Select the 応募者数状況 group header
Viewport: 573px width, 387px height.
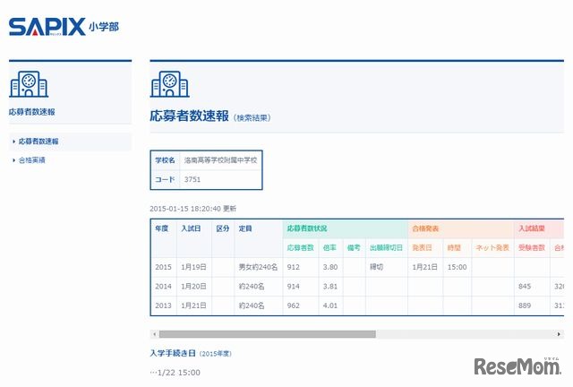tap(306, 229)
